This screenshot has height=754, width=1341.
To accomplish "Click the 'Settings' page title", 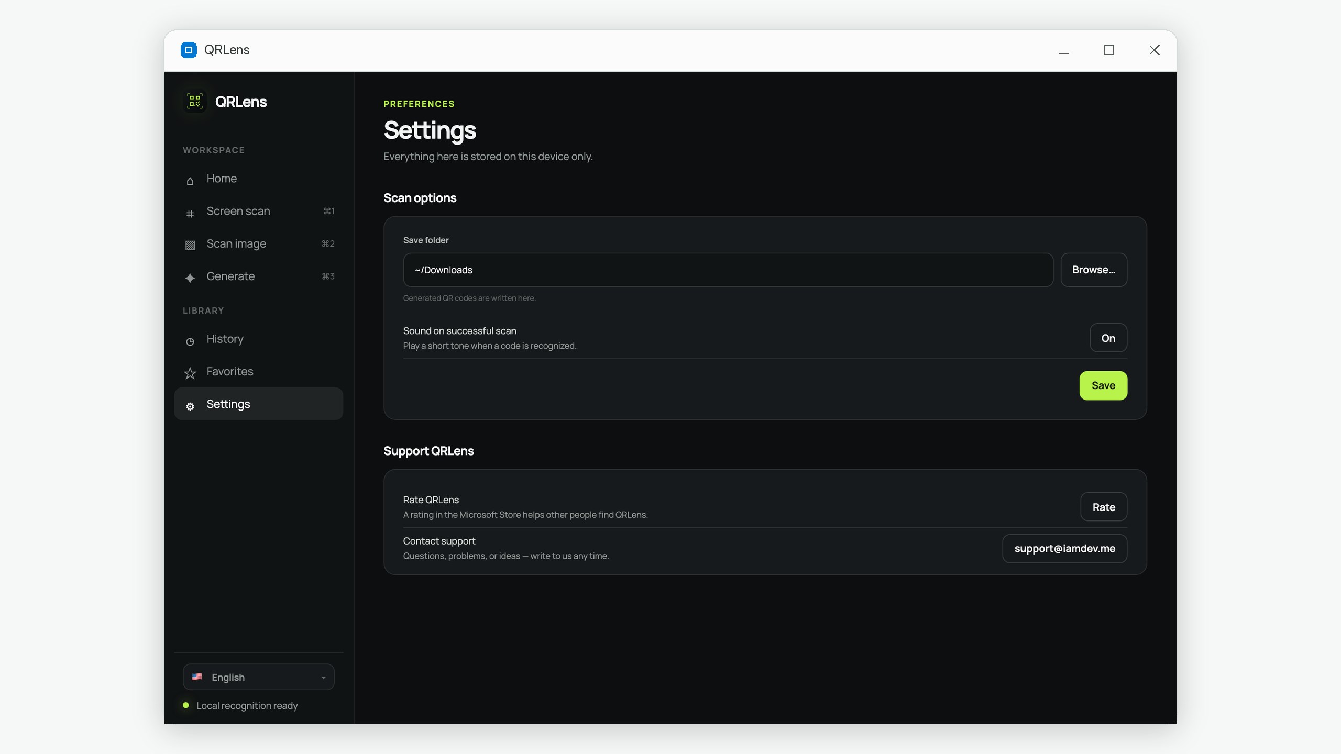I will click(x=430, y=130).
